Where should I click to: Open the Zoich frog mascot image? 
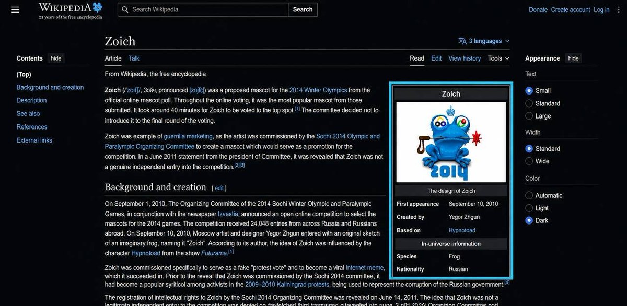point(451,142)
